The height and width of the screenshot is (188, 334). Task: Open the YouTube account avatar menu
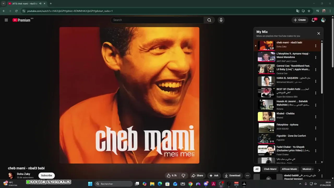pos(323,20)
